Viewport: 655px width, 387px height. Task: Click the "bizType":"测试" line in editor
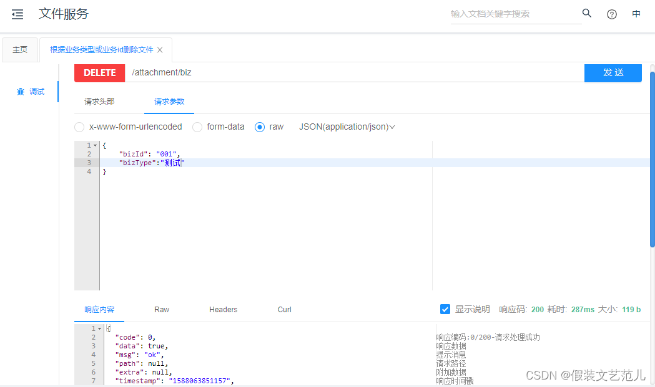[x=152, y=163]
